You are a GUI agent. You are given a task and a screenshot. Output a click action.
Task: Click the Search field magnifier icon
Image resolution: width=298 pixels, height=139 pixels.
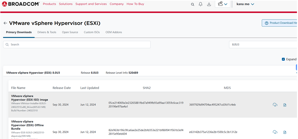[x=7, y=45]
